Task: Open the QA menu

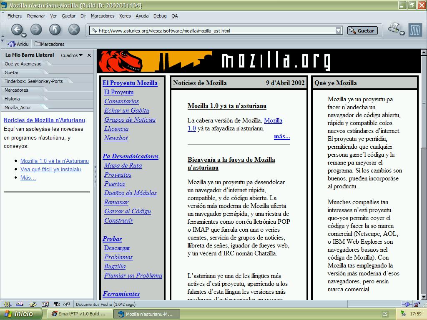Action: 175,16
